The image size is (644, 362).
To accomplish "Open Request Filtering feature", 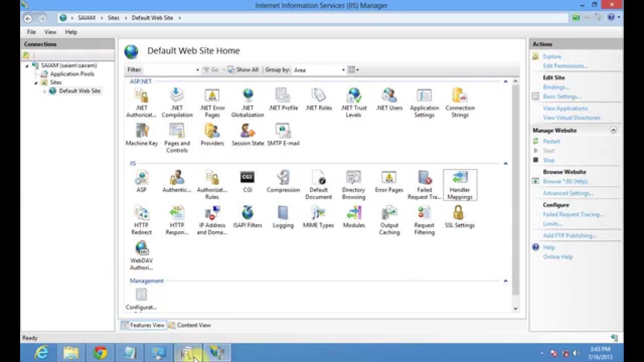I will tap(424, 220).
